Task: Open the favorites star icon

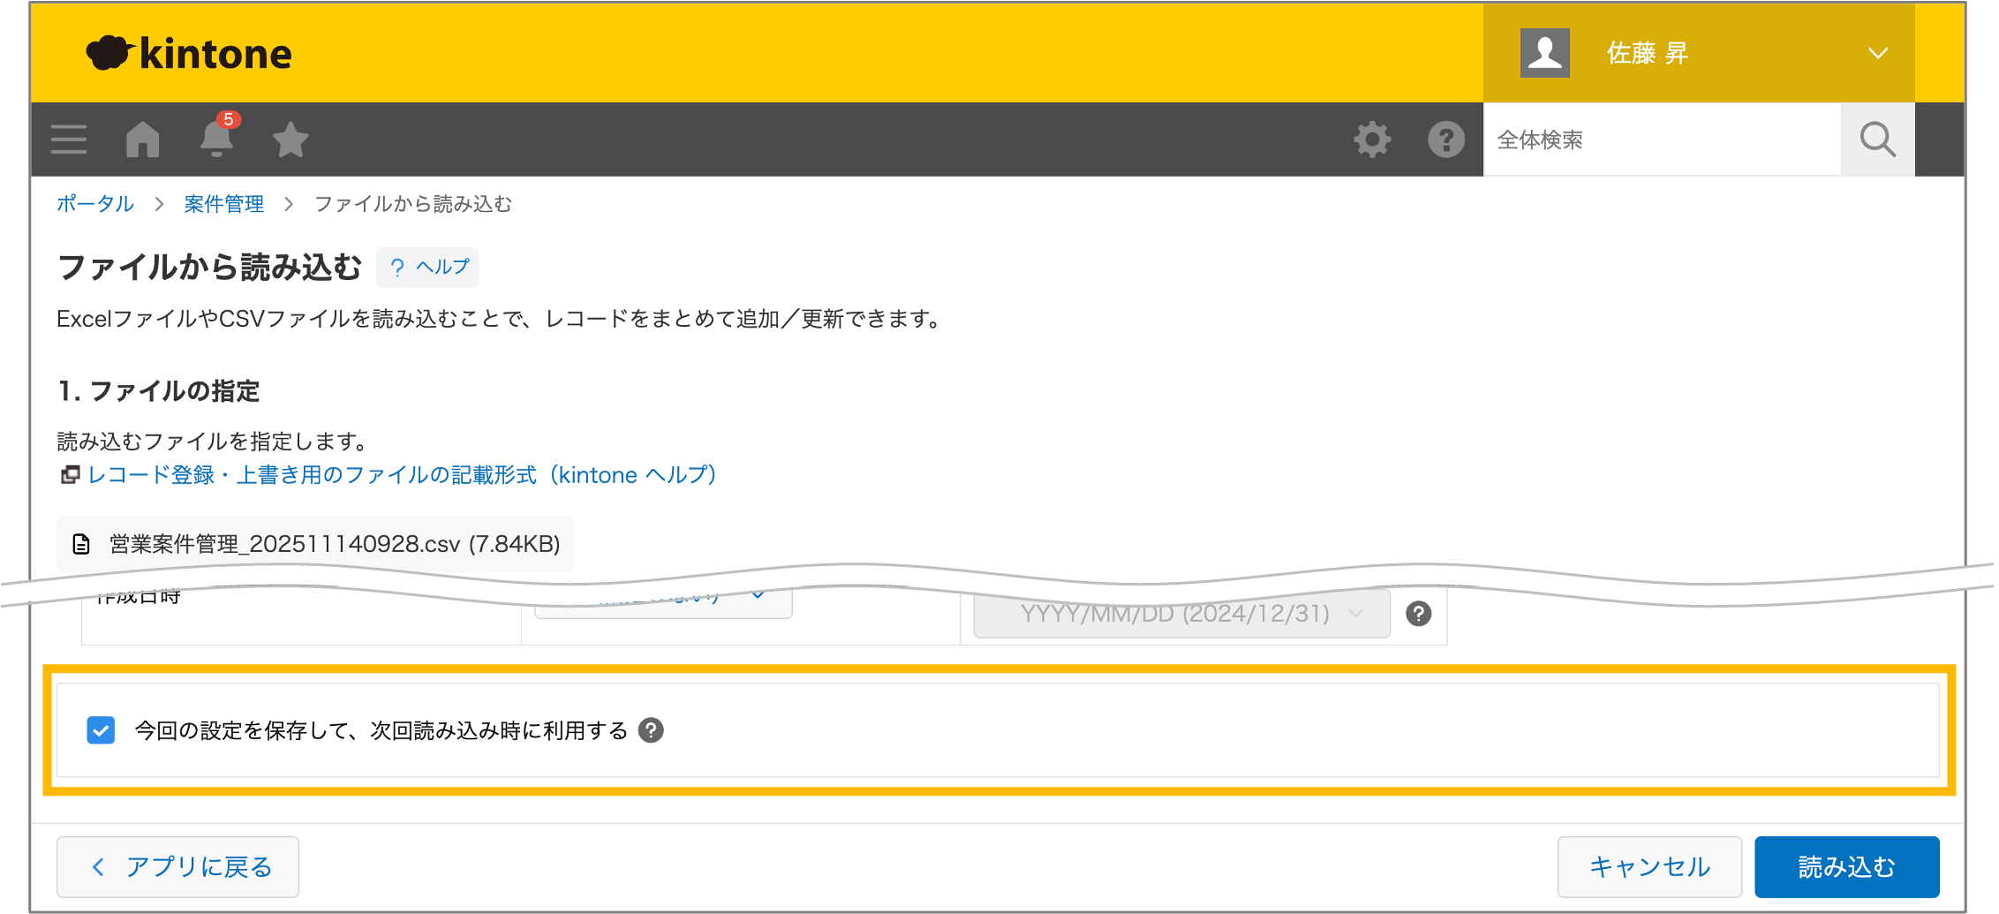Action: point(290,140)
